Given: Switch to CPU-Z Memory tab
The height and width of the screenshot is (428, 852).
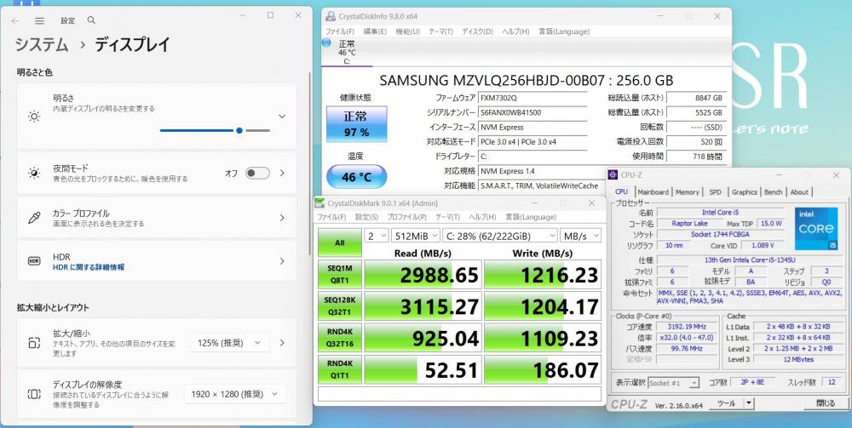Looking at the screenshot, I should click(688, 192).
